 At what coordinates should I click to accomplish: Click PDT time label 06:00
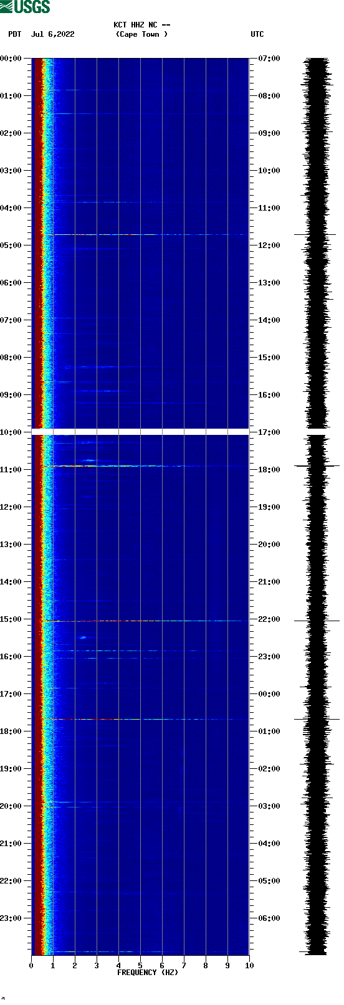pos(11,283)
